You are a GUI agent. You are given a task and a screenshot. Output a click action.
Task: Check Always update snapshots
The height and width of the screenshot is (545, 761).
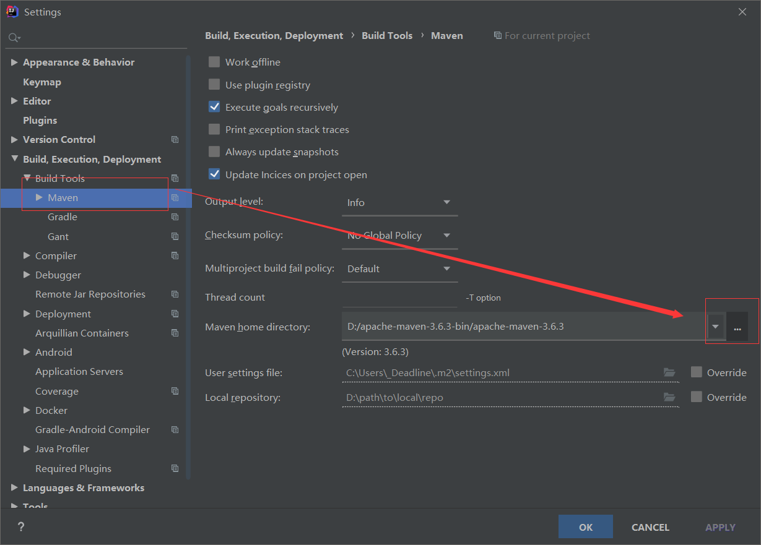point(214,151)
